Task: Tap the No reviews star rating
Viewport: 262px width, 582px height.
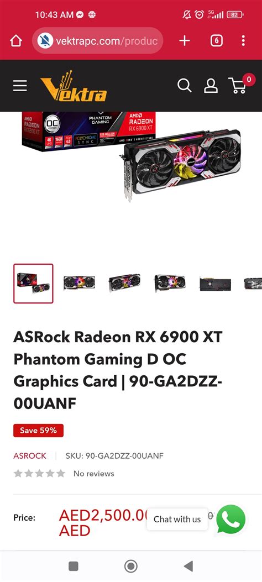Action: 64,473
